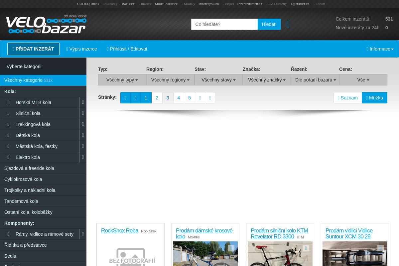399x266 pixels.
Task: Click icon overlay on krosové kolo photo
Action: click(x=231, y=248)
